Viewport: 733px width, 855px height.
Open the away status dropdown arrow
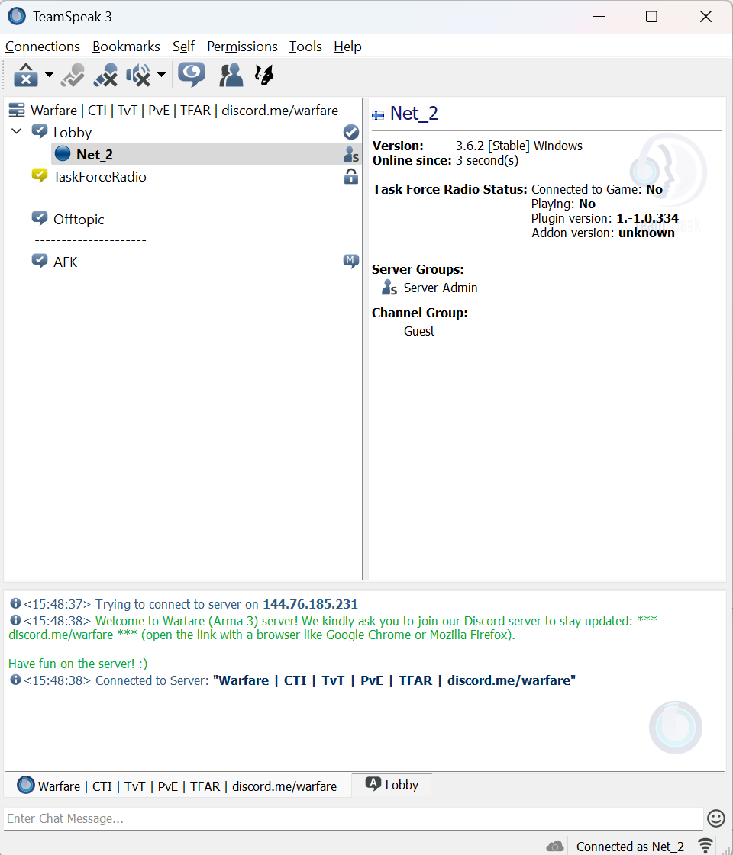49,75
